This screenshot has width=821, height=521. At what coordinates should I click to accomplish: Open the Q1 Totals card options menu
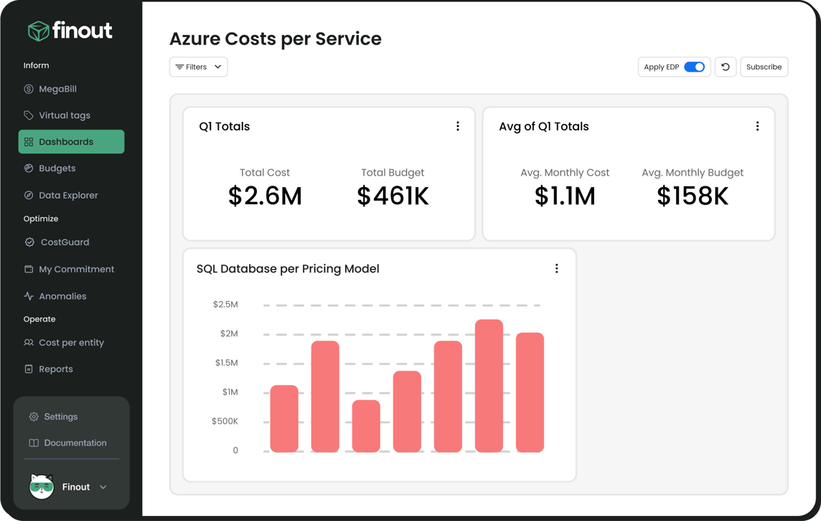458,125
